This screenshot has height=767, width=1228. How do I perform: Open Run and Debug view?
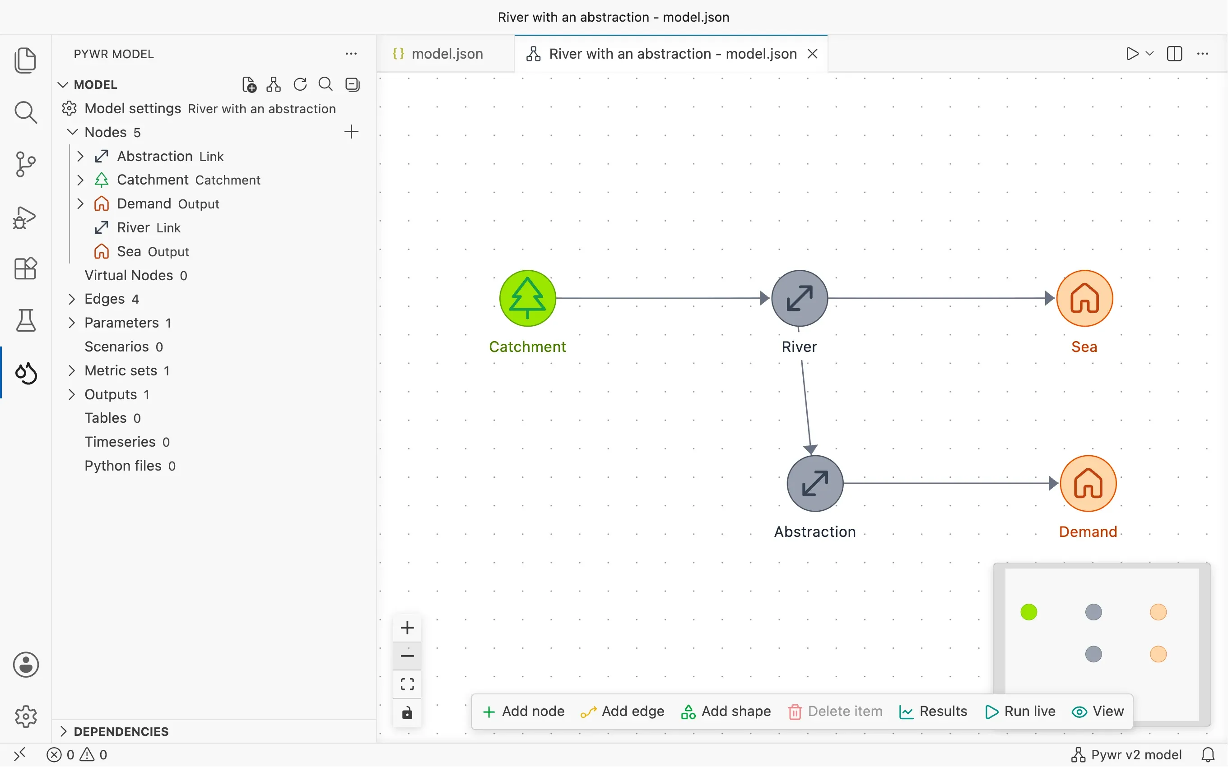[25, 217]
